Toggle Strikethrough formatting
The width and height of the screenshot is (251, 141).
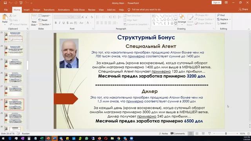[x=71, y=23]
